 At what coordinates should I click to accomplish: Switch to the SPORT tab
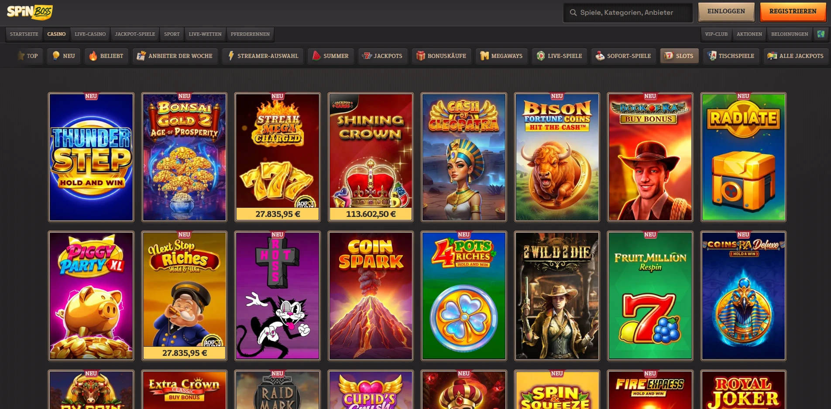coord(172,34)
